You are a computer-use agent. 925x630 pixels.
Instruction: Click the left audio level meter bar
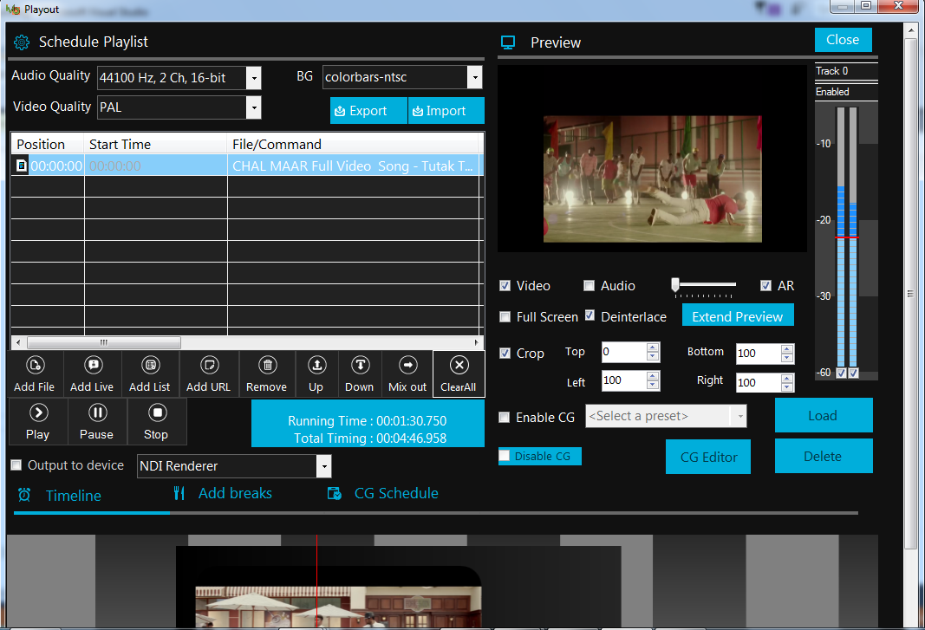click(841, 237)
